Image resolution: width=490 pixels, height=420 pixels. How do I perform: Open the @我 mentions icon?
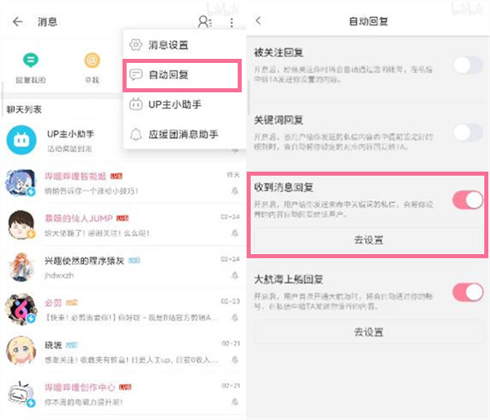click(91, 60)
